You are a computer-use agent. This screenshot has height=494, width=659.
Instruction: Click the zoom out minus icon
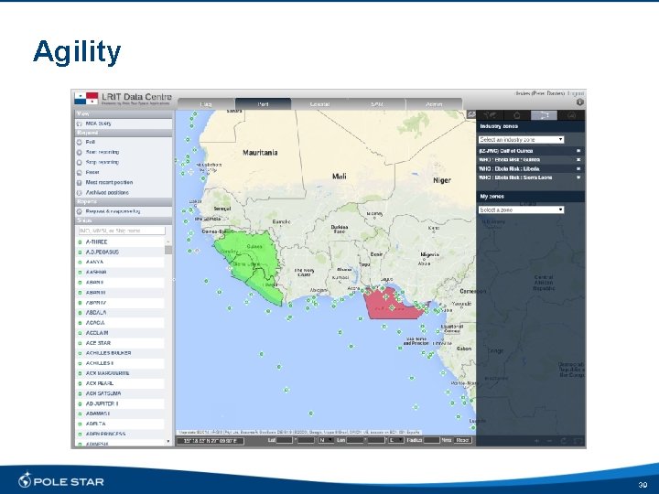(x=549, y=441)
